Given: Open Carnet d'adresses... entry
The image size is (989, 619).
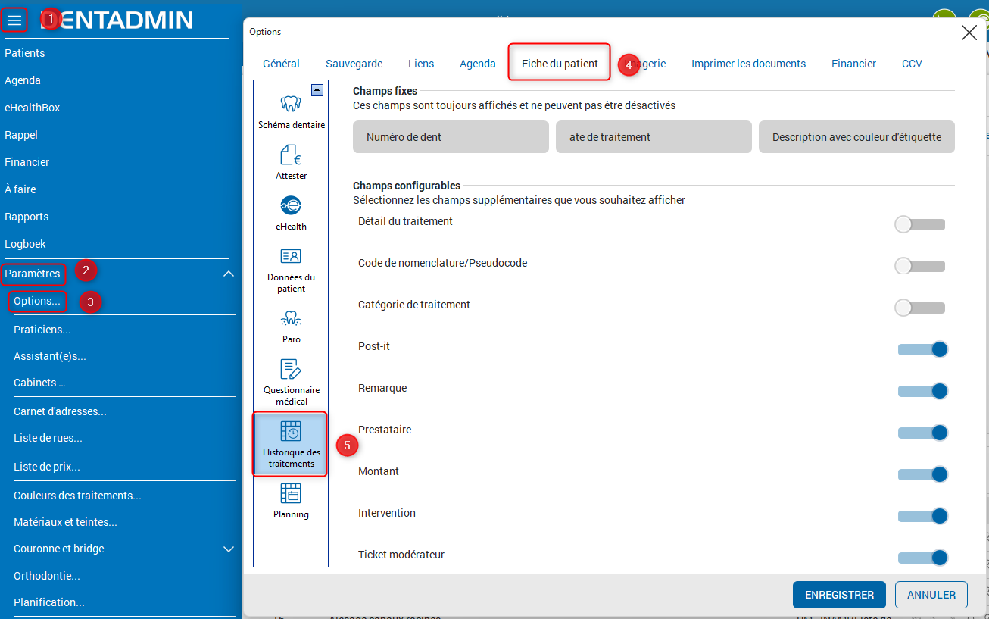Looking at the screenshot, I should [x=60, y=411].
